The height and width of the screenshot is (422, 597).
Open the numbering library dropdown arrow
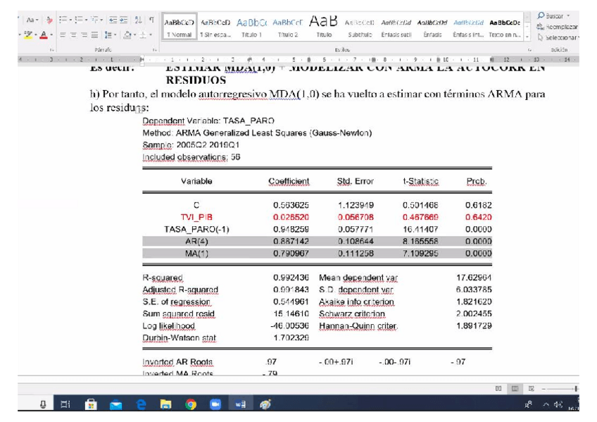point(86,20)
